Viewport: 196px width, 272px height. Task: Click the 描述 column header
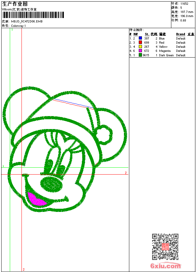click(162, 34)
